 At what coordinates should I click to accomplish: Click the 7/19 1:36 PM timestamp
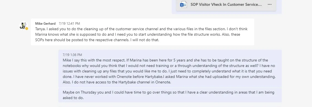(72, 55)
